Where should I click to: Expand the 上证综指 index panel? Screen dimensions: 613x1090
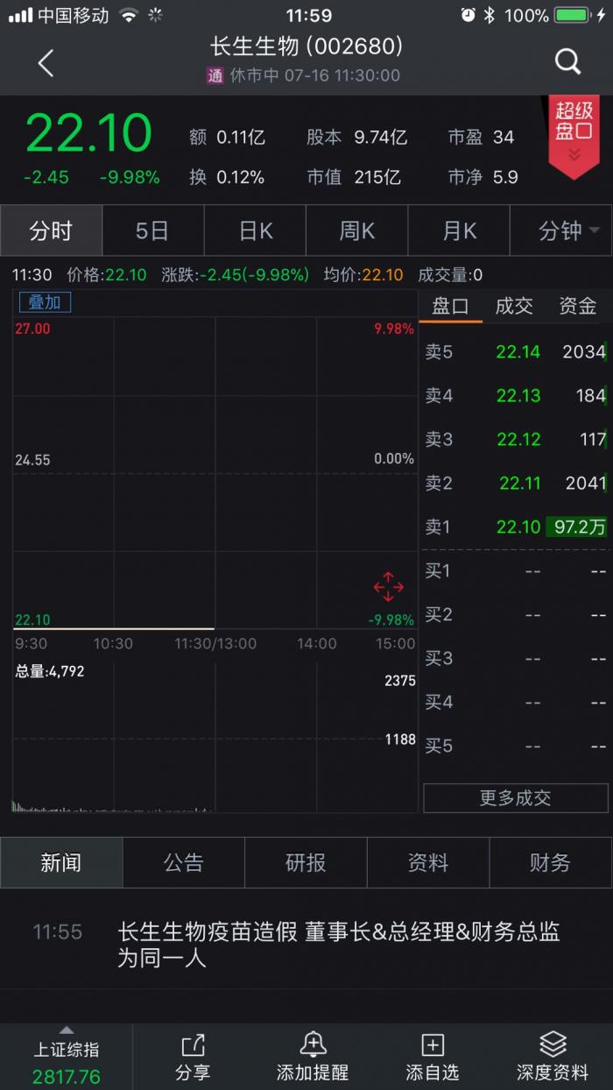67,1056
